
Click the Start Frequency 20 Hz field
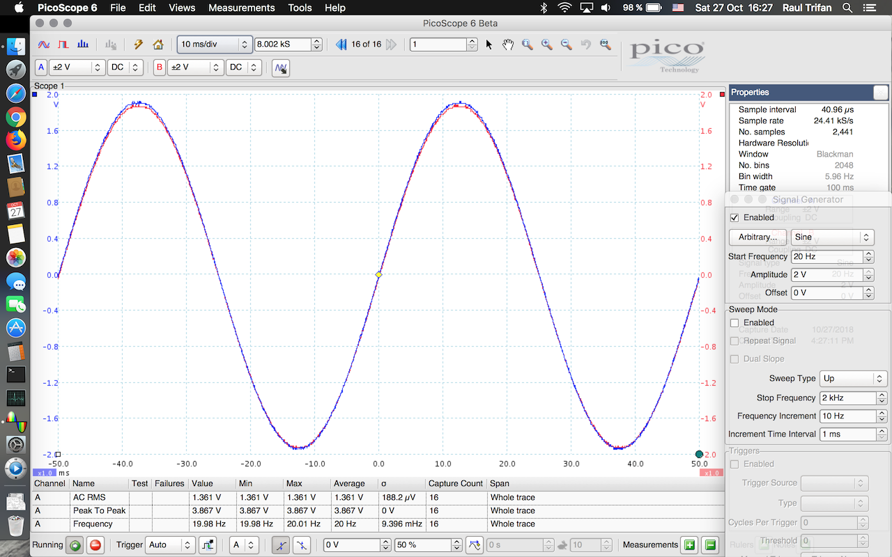[x=827, y=257]
